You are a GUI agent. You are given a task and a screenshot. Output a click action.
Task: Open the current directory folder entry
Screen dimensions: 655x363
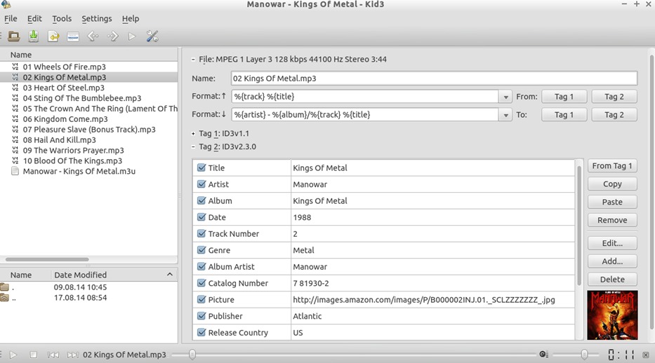tap(5, 287)
